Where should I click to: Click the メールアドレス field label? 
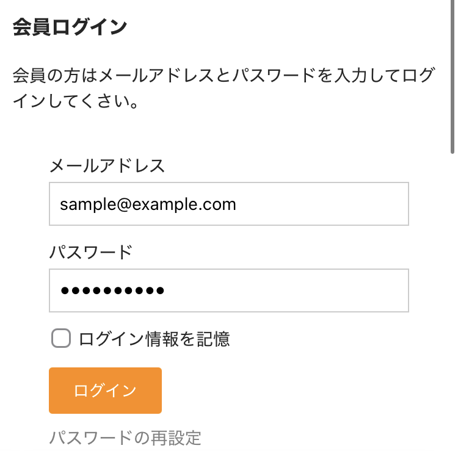[107, 165]
